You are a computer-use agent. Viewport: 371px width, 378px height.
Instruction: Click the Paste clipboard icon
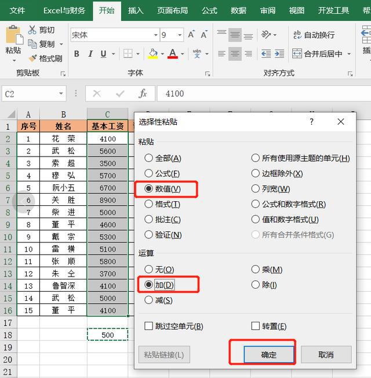14,34
